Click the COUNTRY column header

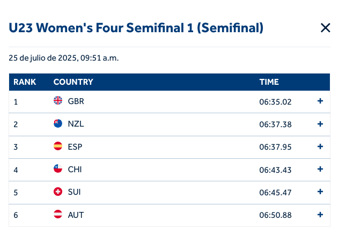[x=73, y=82]
